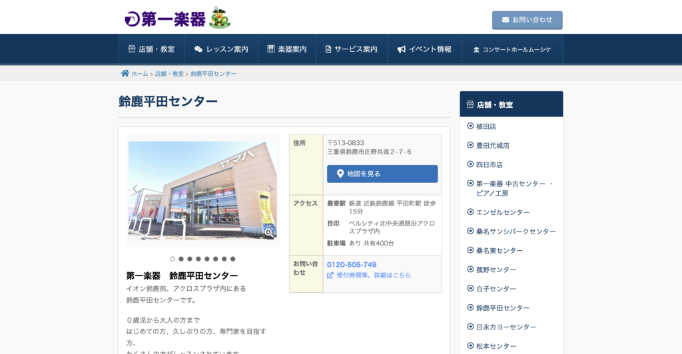Open 楽器案内 navigation menu

tap(287, 49)
